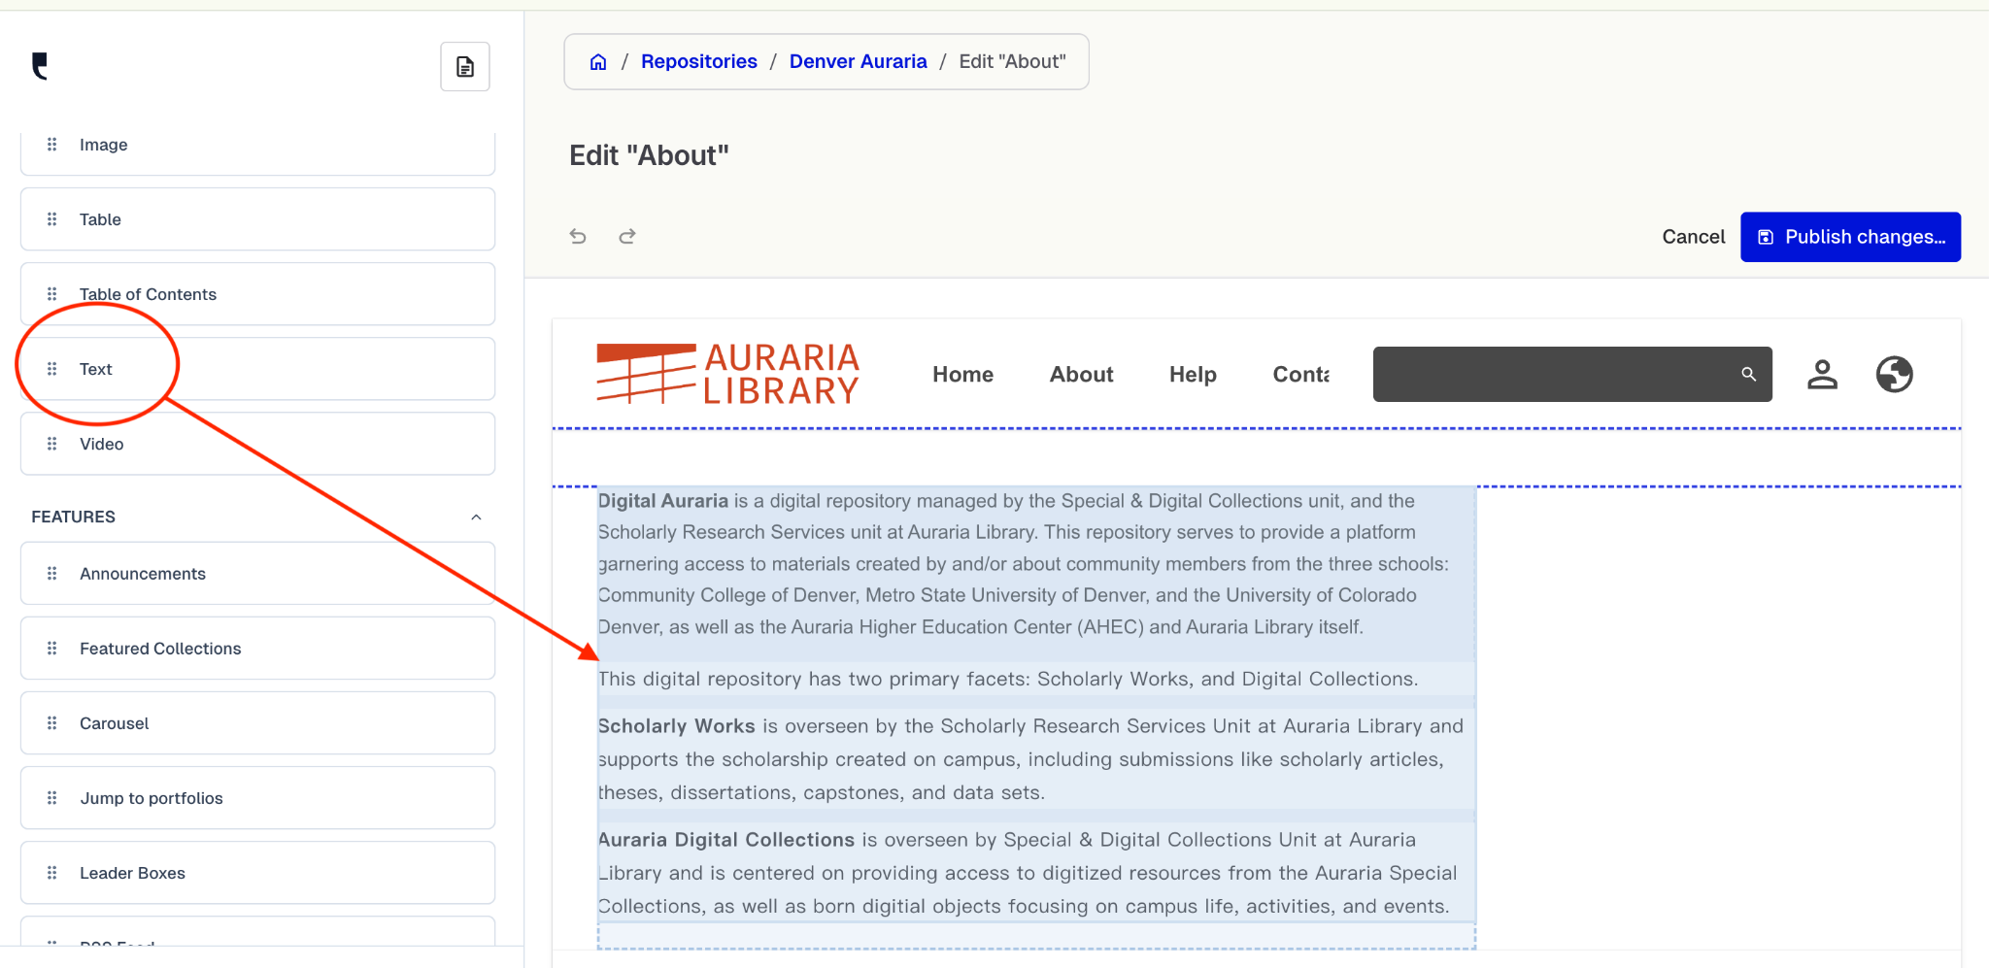Image resolution: width=1989 pixels, height=968 pixels.
Task: Click the Publish changes button
Action: (x=1850, y=237)
